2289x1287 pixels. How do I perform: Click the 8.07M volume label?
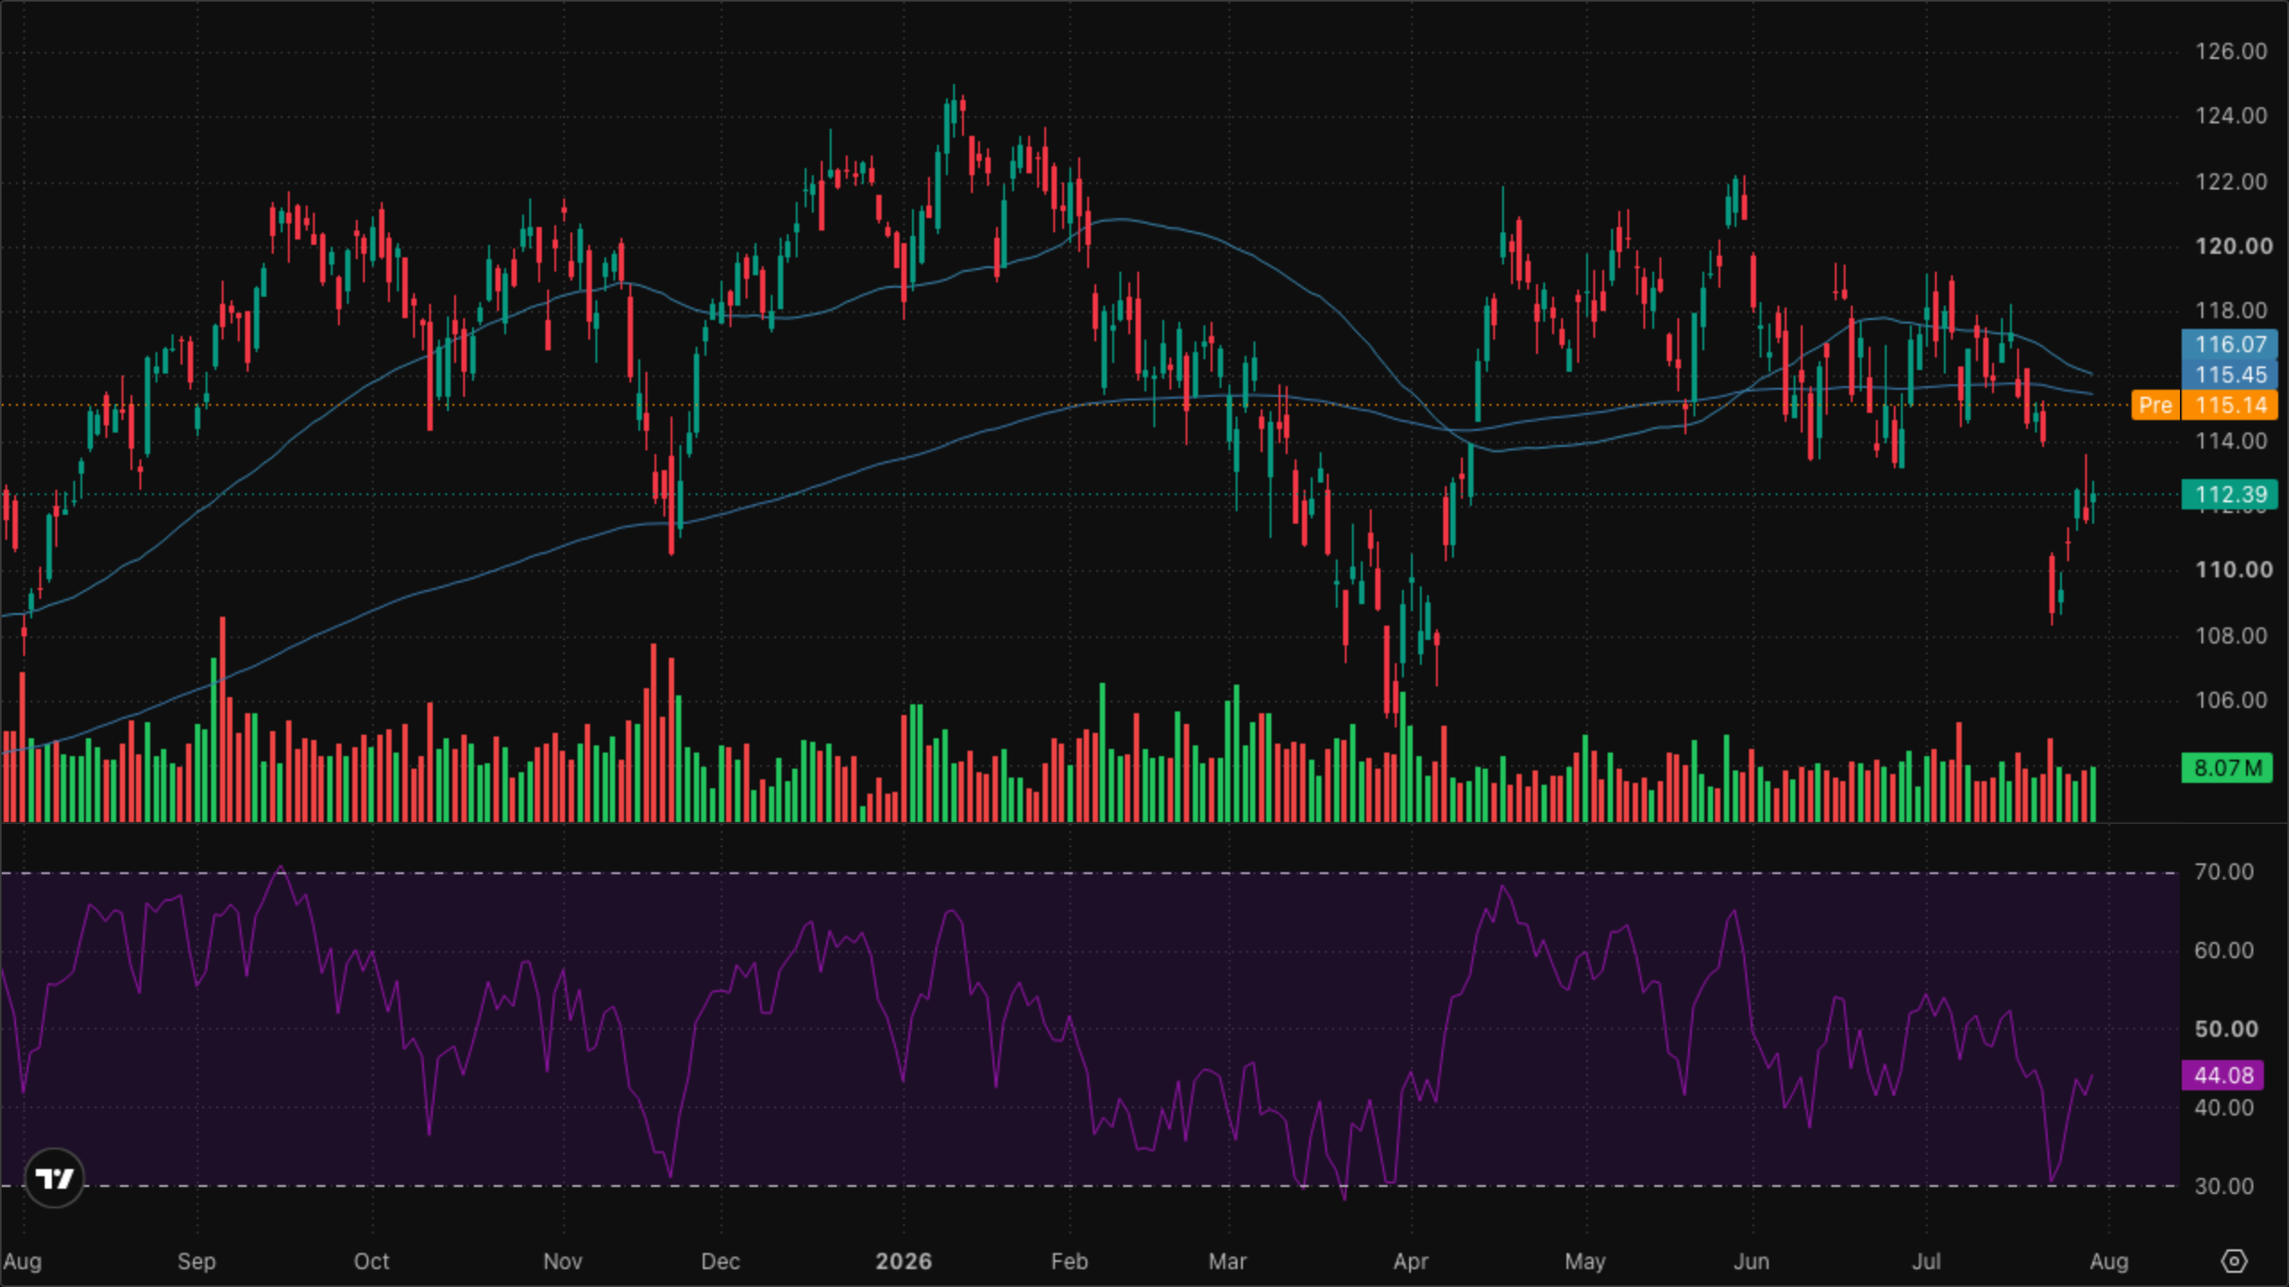[2226, 768]
